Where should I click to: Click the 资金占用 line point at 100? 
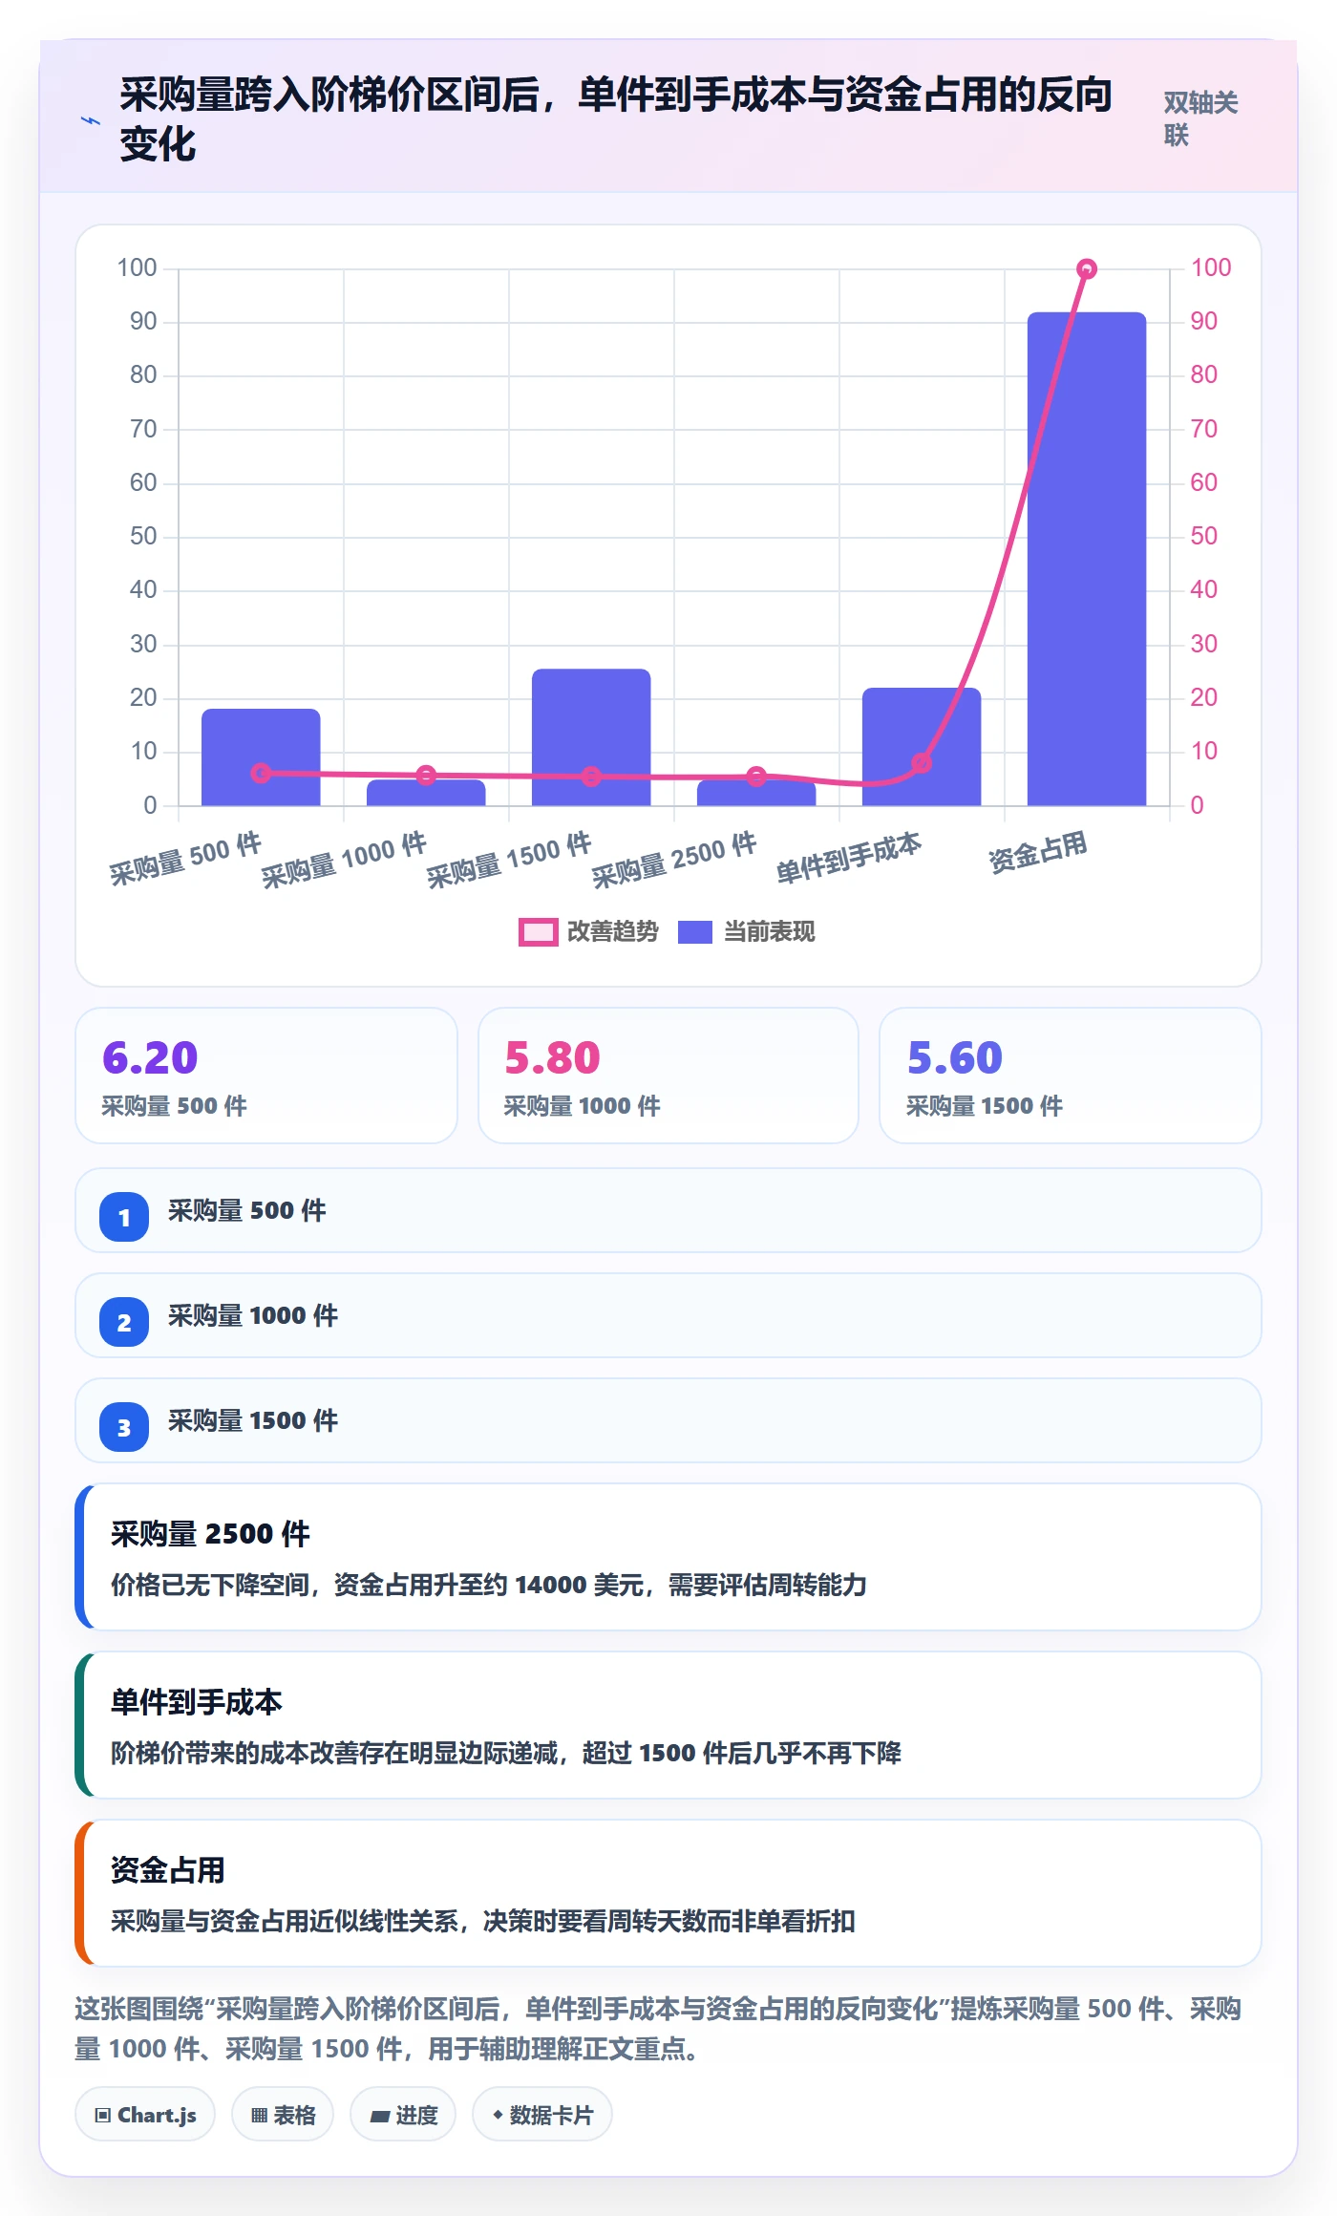point(1086,269)
